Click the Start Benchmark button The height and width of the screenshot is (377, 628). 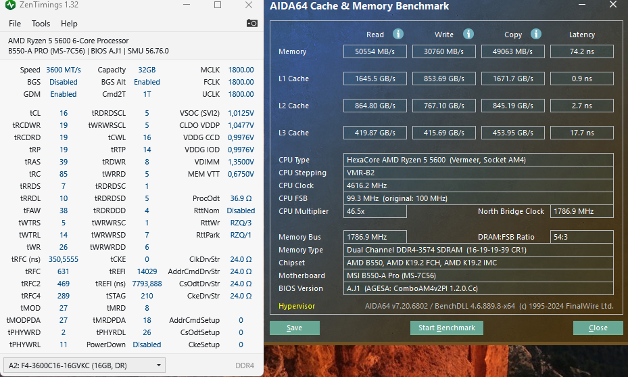coord(447,328)
